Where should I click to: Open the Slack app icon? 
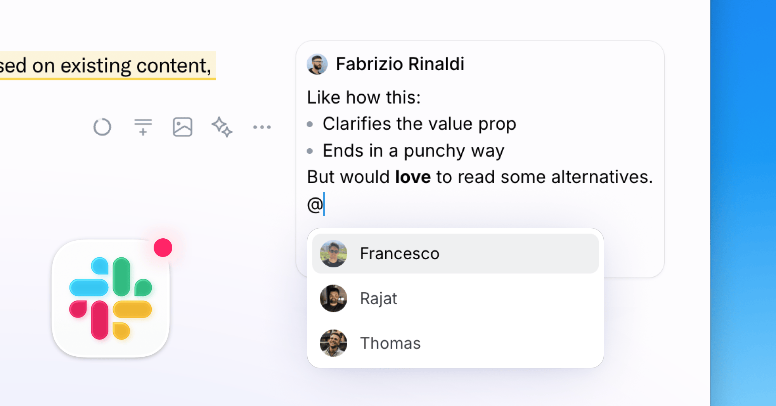tap(111, 298)
